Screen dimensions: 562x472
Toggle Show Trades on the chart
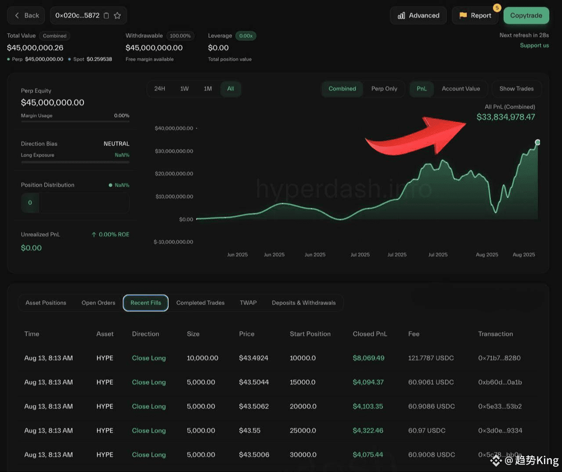[x=516, y=89]
